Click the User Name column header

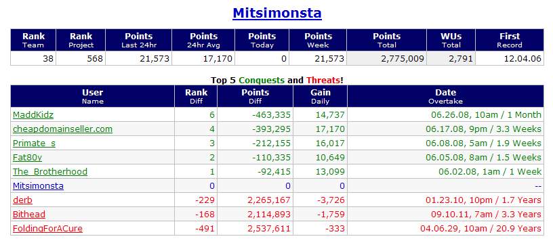(x=92, y=97)
